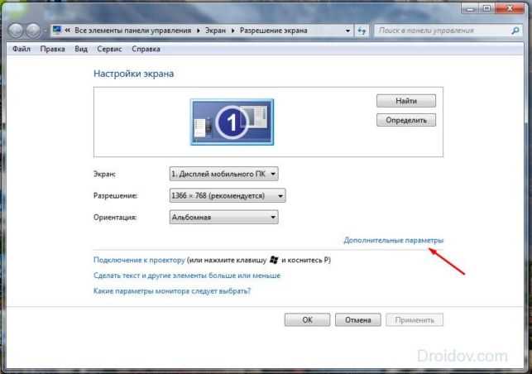Screen dimensions: 532x374
Task: Open Дополнительные параметры link
Action: point(394,240)
